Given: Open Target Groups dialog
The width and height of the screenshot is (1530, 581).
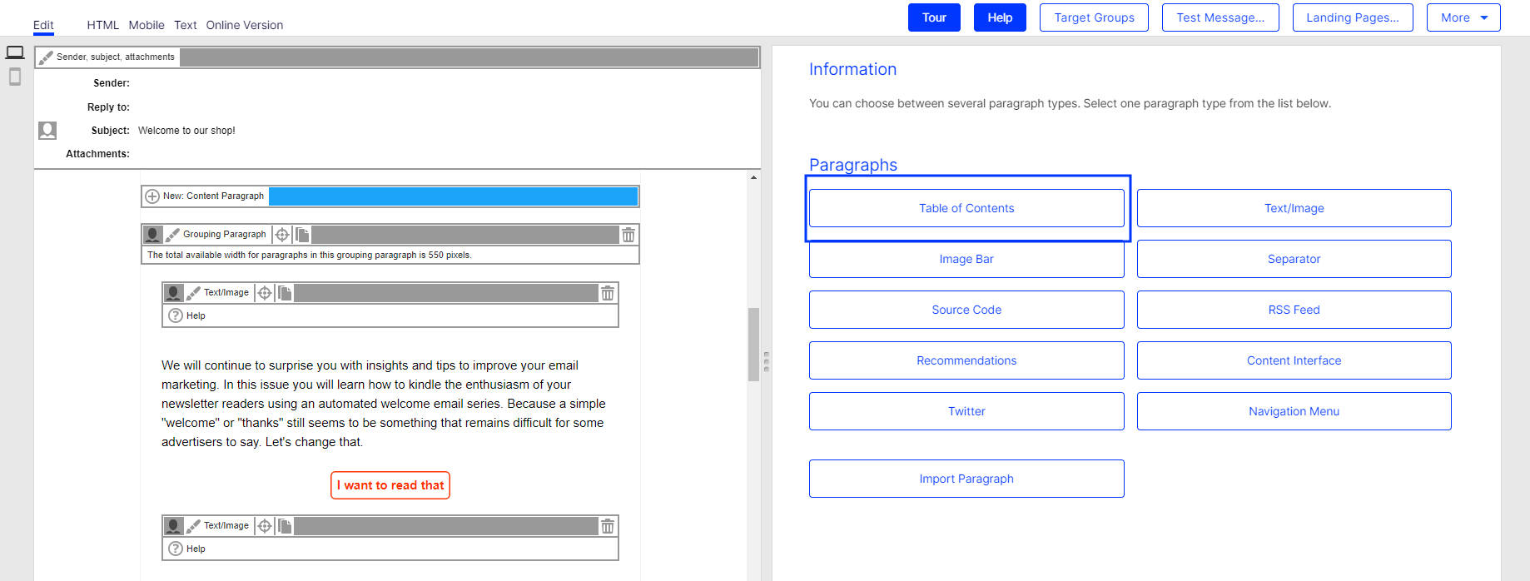Looking at the screenshot, I should 1093,17.
